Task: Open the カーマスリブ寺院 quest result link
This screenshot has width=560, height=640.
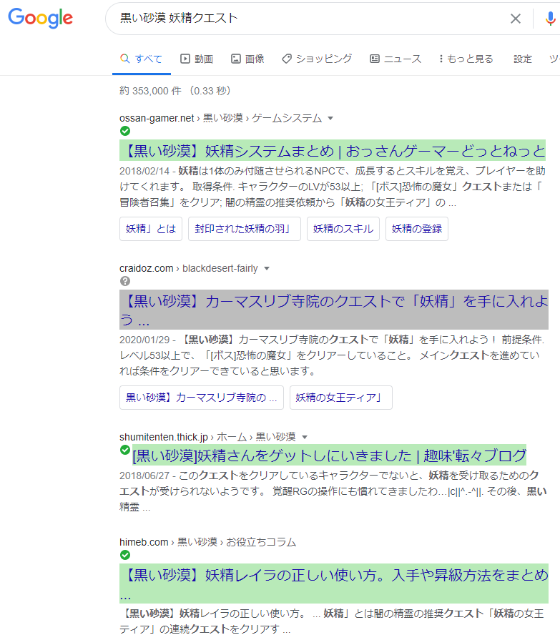Action: (333, 309)
